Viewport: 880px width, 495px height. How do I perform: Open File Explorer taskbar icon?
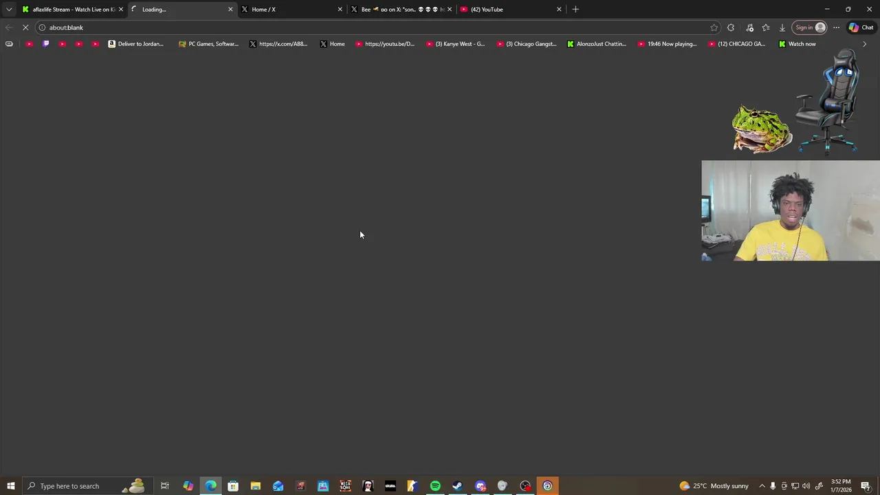256,486
